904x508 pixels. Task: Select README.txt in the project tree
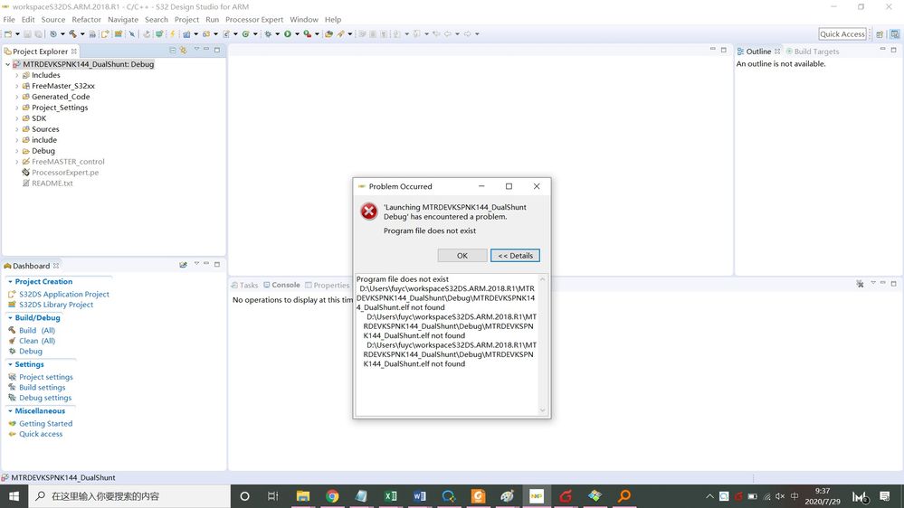click(52, 183)
